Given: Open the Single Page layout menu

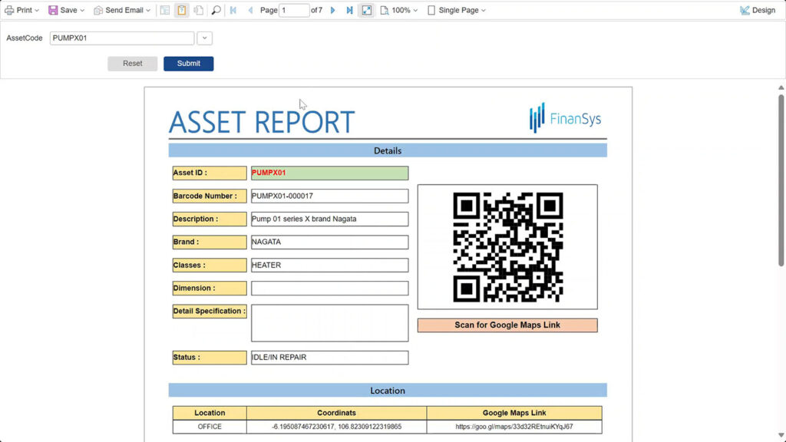Looking at the screenshot, I should tap(457, 10).
